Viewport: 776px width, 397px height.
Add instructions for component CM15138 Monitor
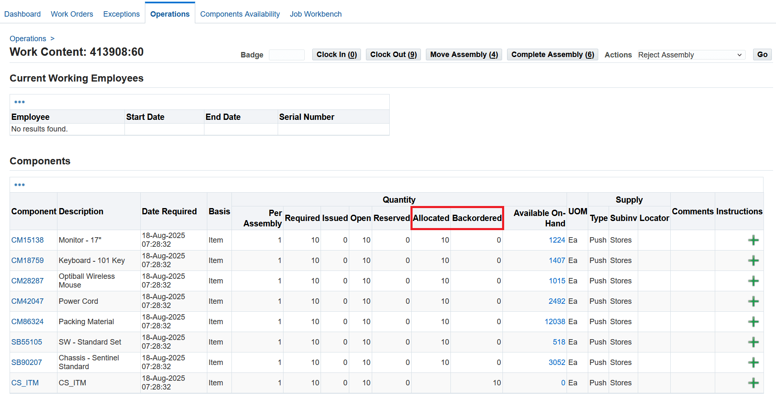tap(754, 240)
